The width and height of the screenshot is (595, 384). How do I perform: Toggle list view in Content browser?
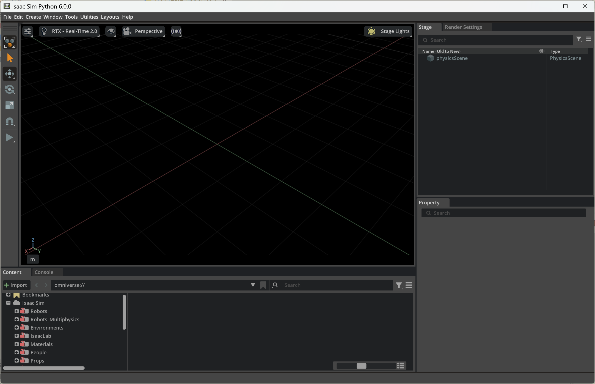(401, 366)
